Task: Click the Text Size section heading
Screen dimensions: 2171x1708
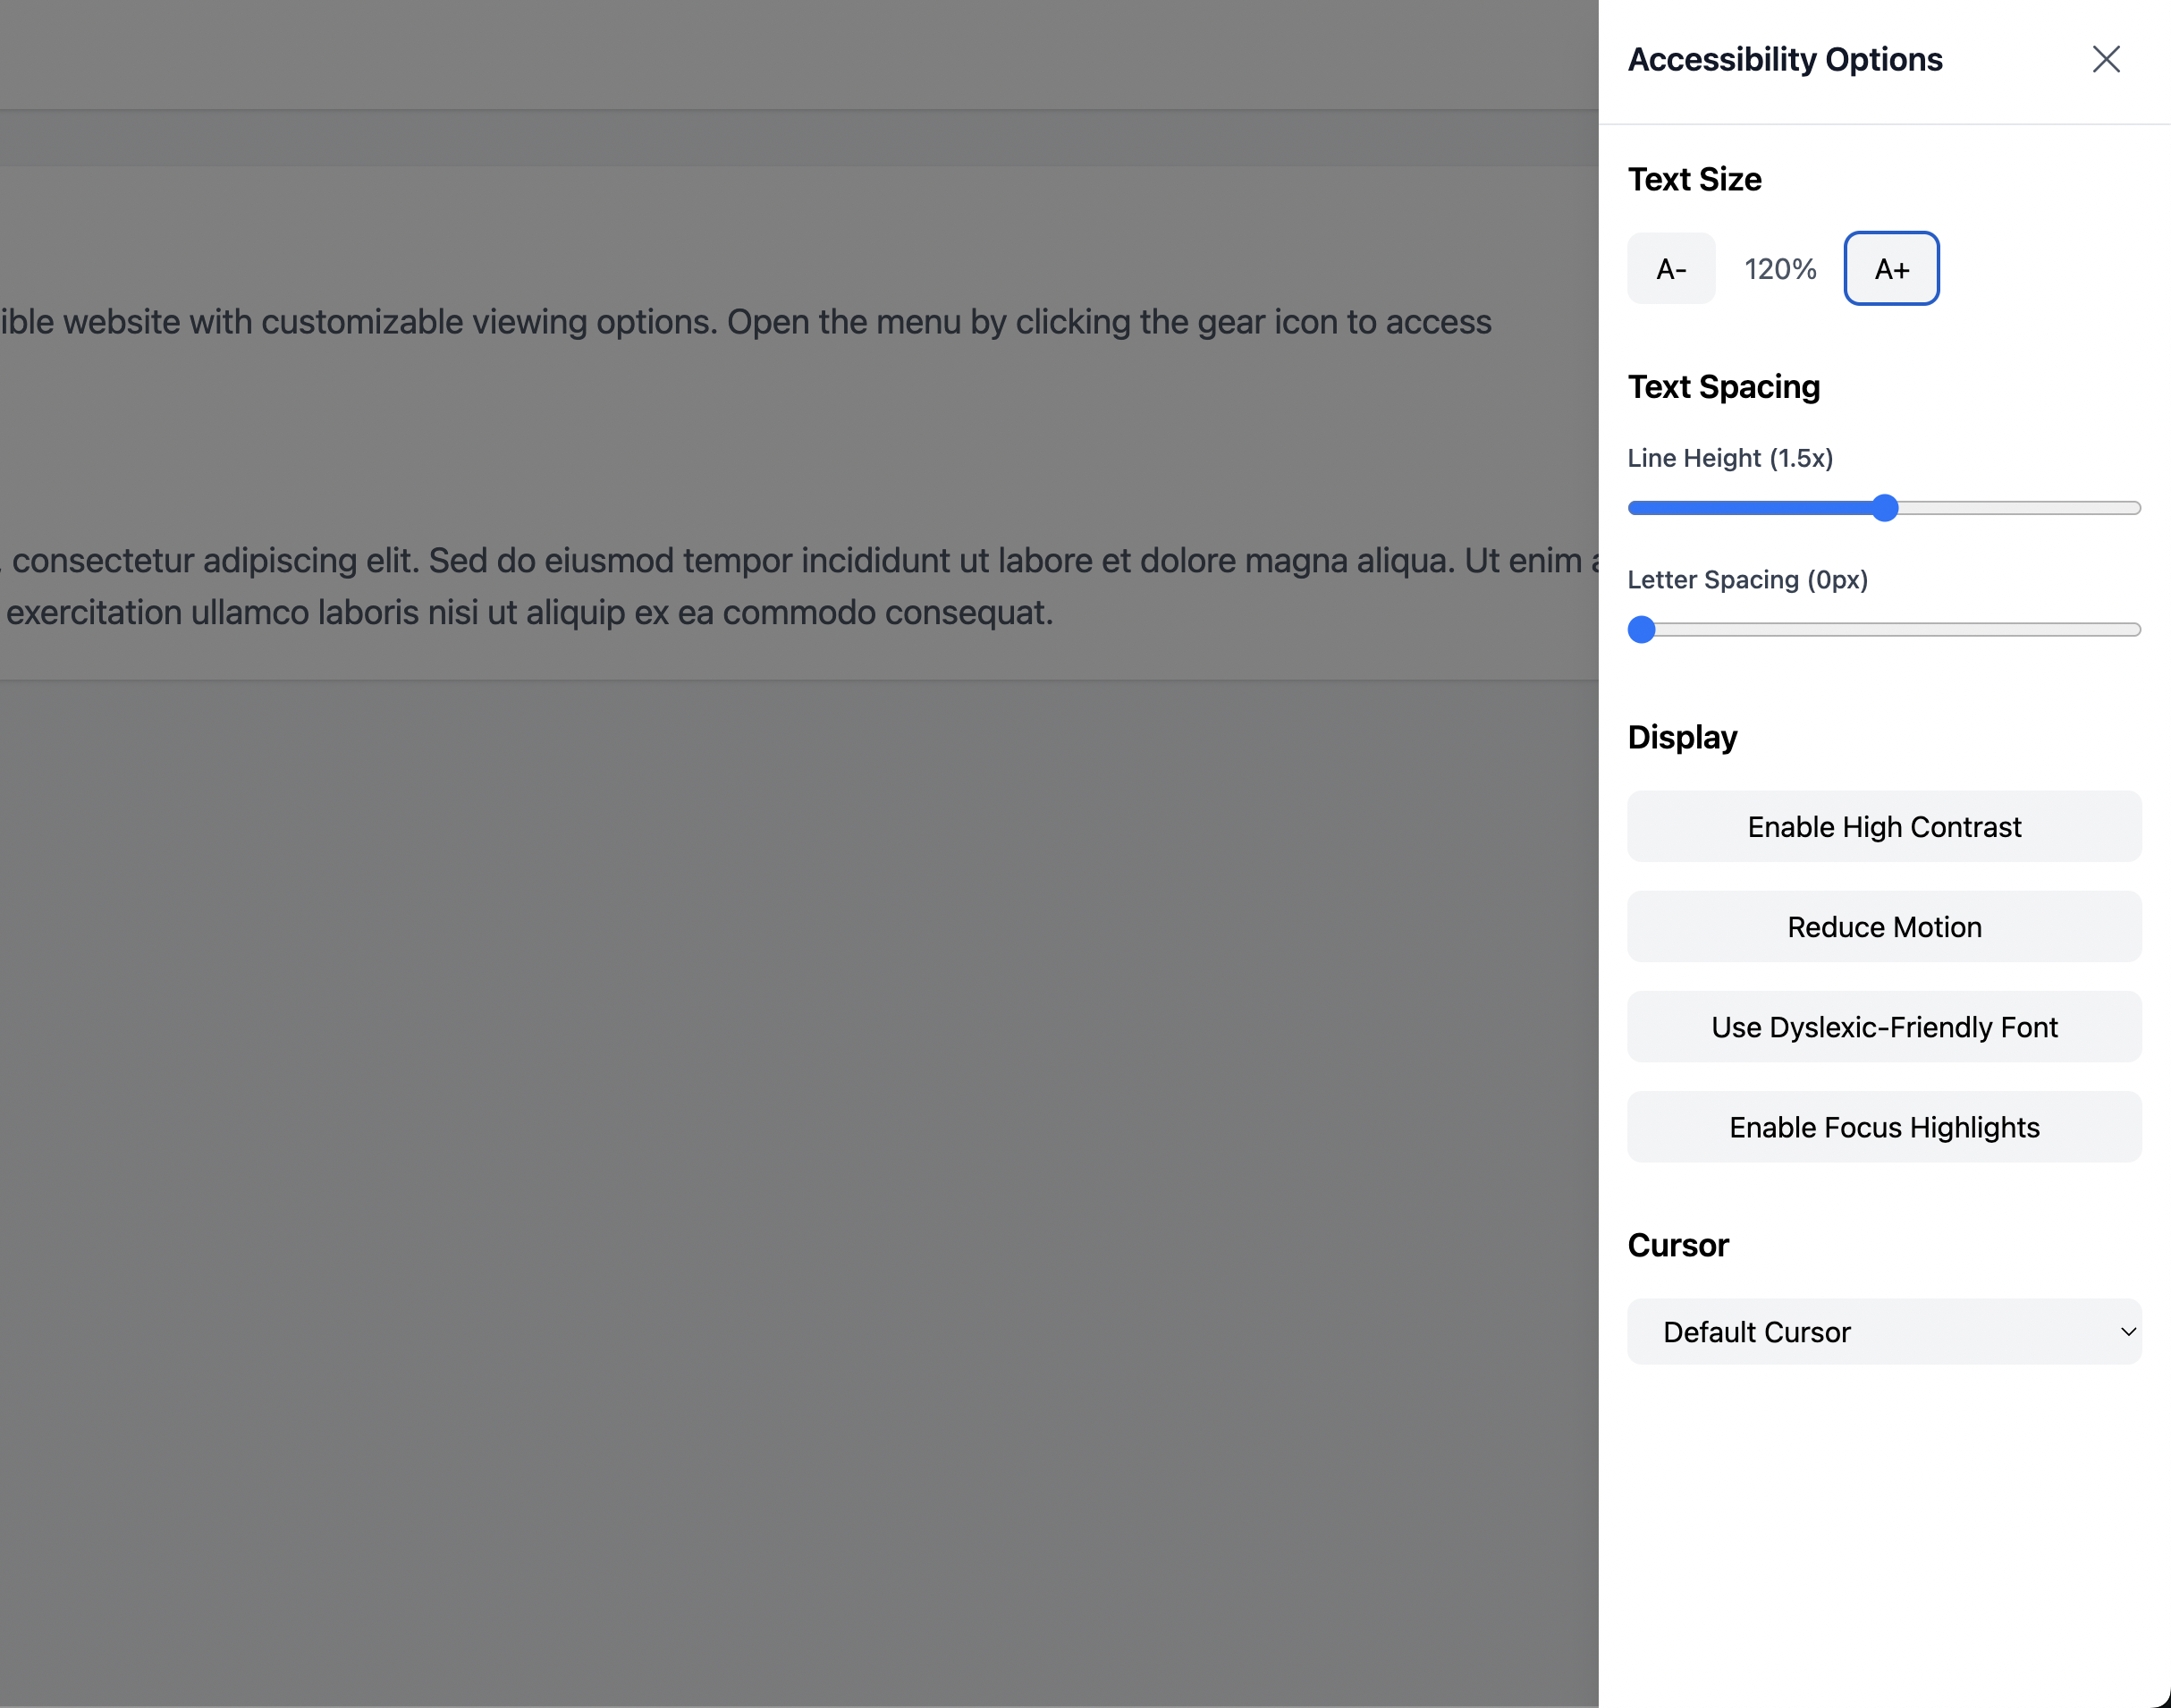Action: coord(1695,179)
